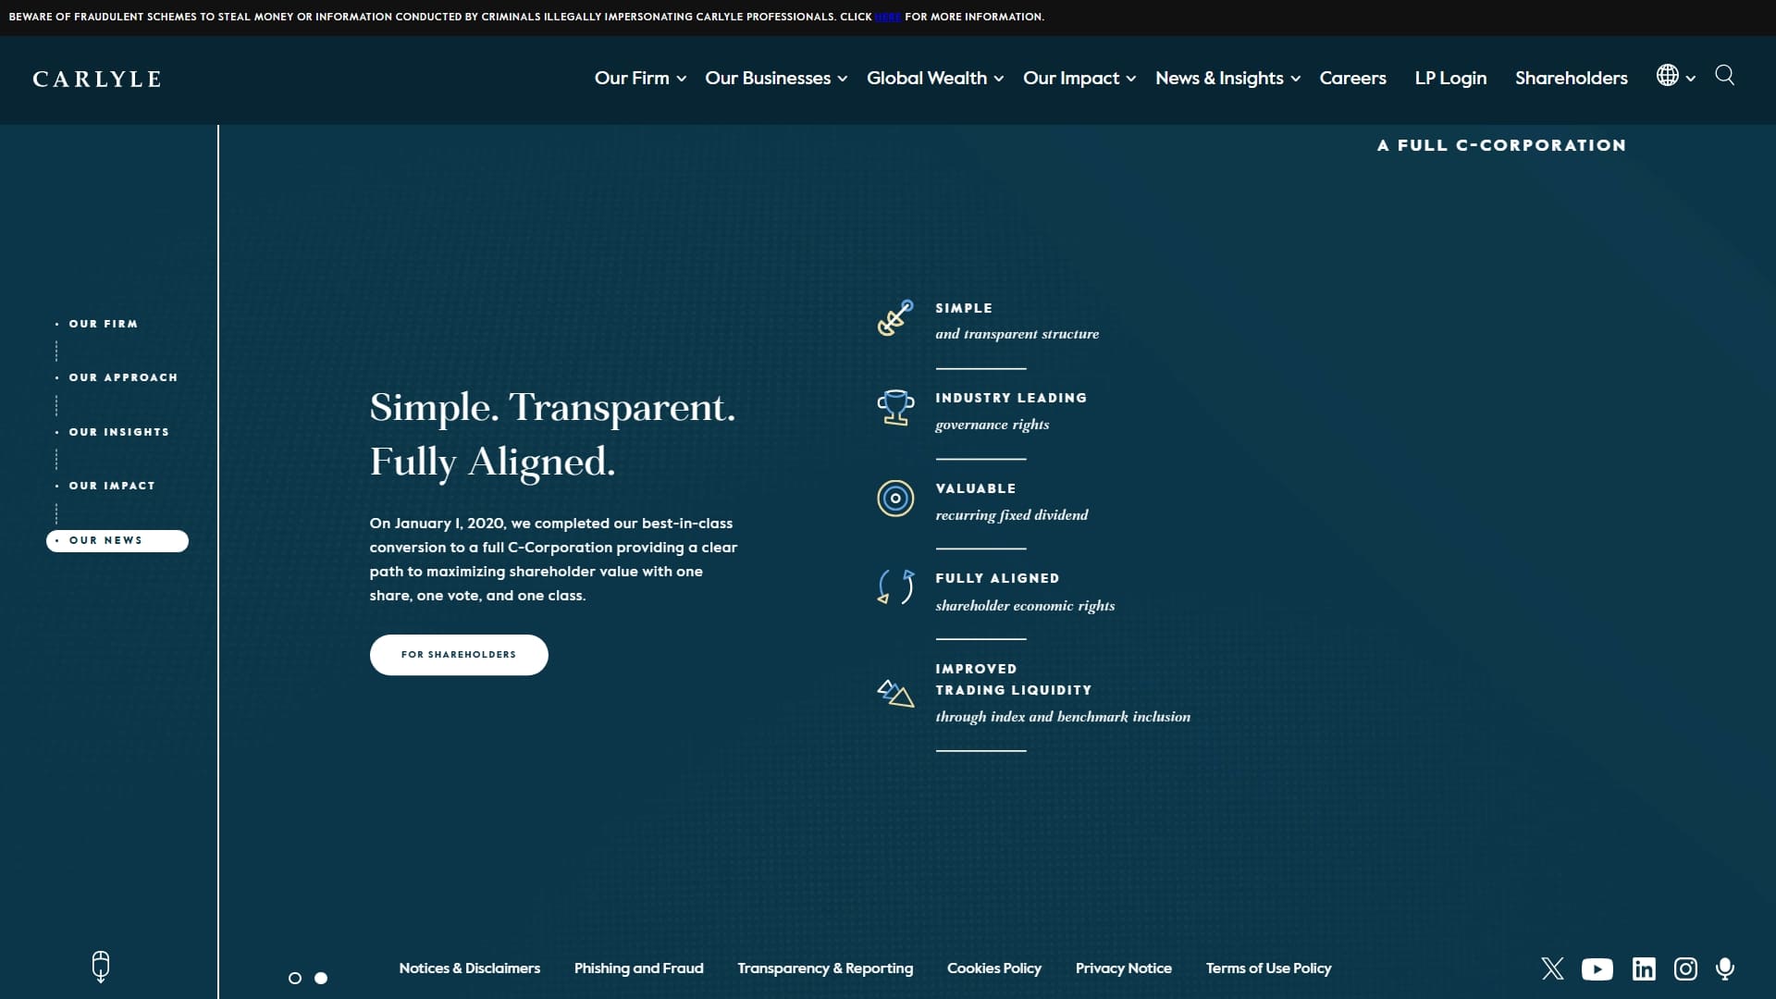Image resolution: width=1776 pixels, height=999 pixels.
Task: Open the Our Impact top menu
Action: click(1071, 78)
